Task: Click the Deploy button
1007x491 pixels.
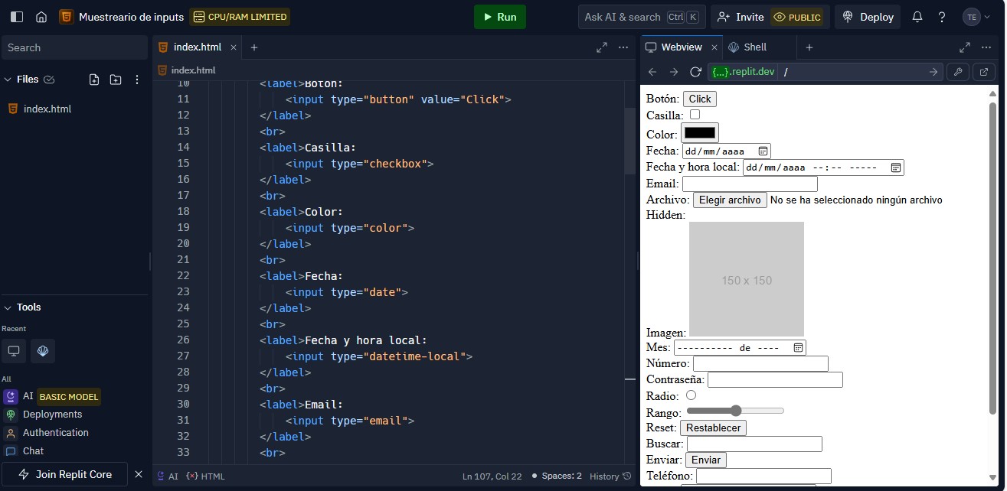Action: click(868, 17)
